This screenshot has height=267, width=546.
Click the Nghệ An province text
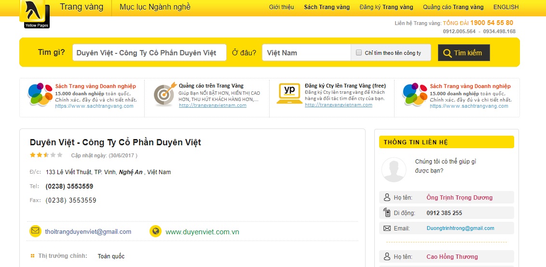coord(131,172)
